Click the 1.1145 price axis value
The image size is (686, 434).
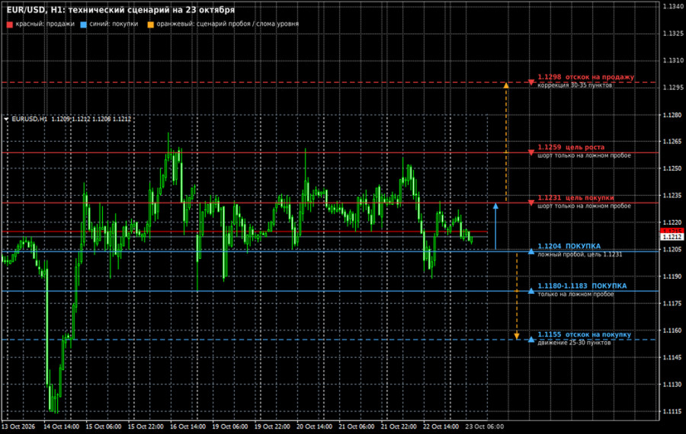[x=673, y=358]
